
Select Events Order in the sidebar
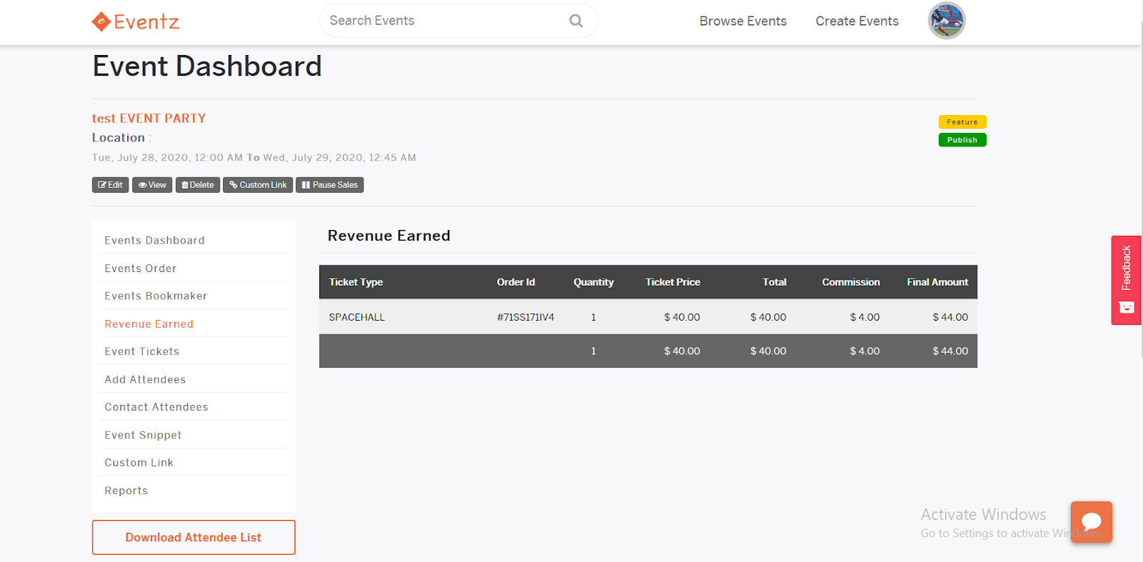point(141,269)
